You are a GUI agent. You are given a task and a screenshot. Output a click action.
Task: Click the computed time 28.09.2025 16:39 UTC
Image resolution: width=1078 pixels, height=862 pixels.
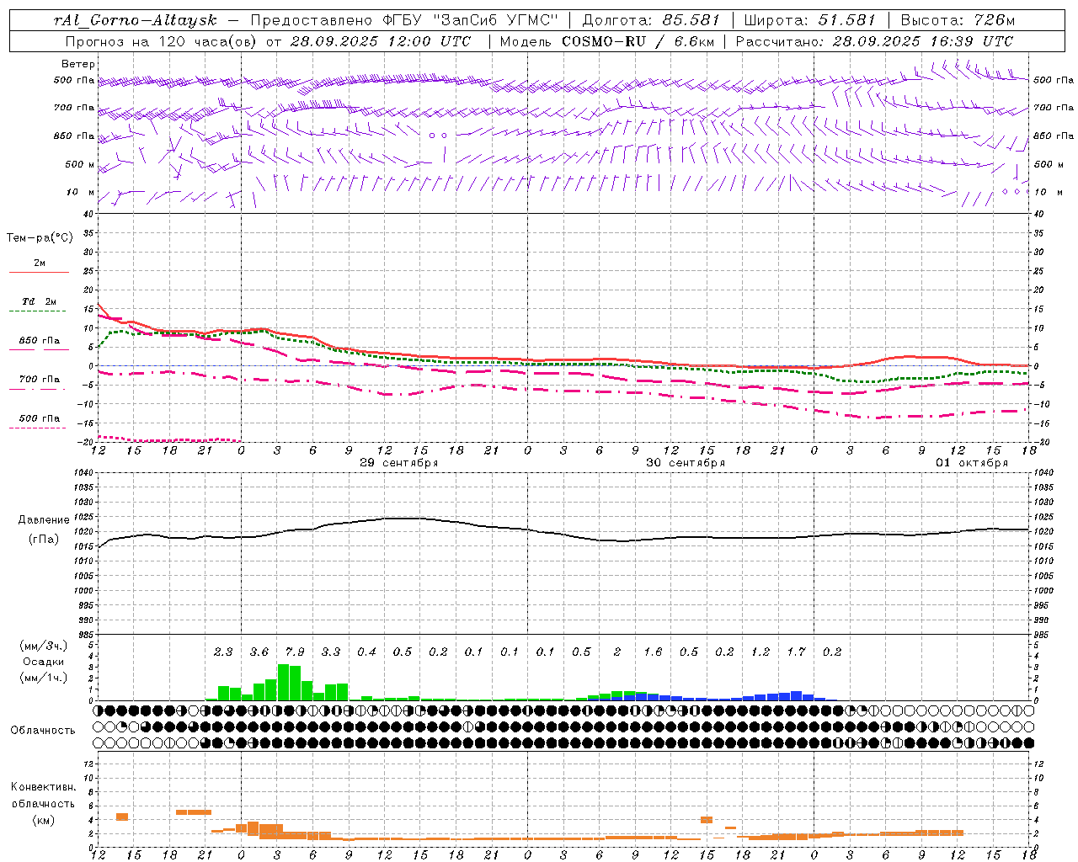(x=923, y=41)
